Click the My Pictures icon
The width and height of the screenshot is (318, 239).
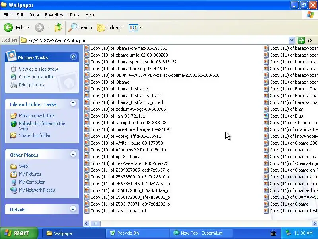14,174
